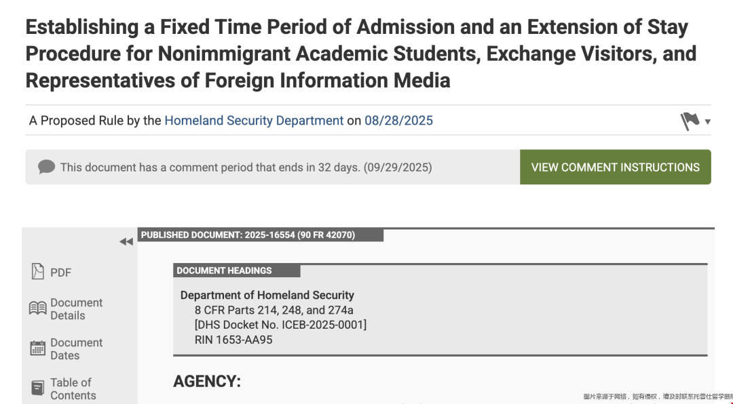Open the Table of Contents sidebar item
This screenshot has height=404, width=733.
(73, 389)
